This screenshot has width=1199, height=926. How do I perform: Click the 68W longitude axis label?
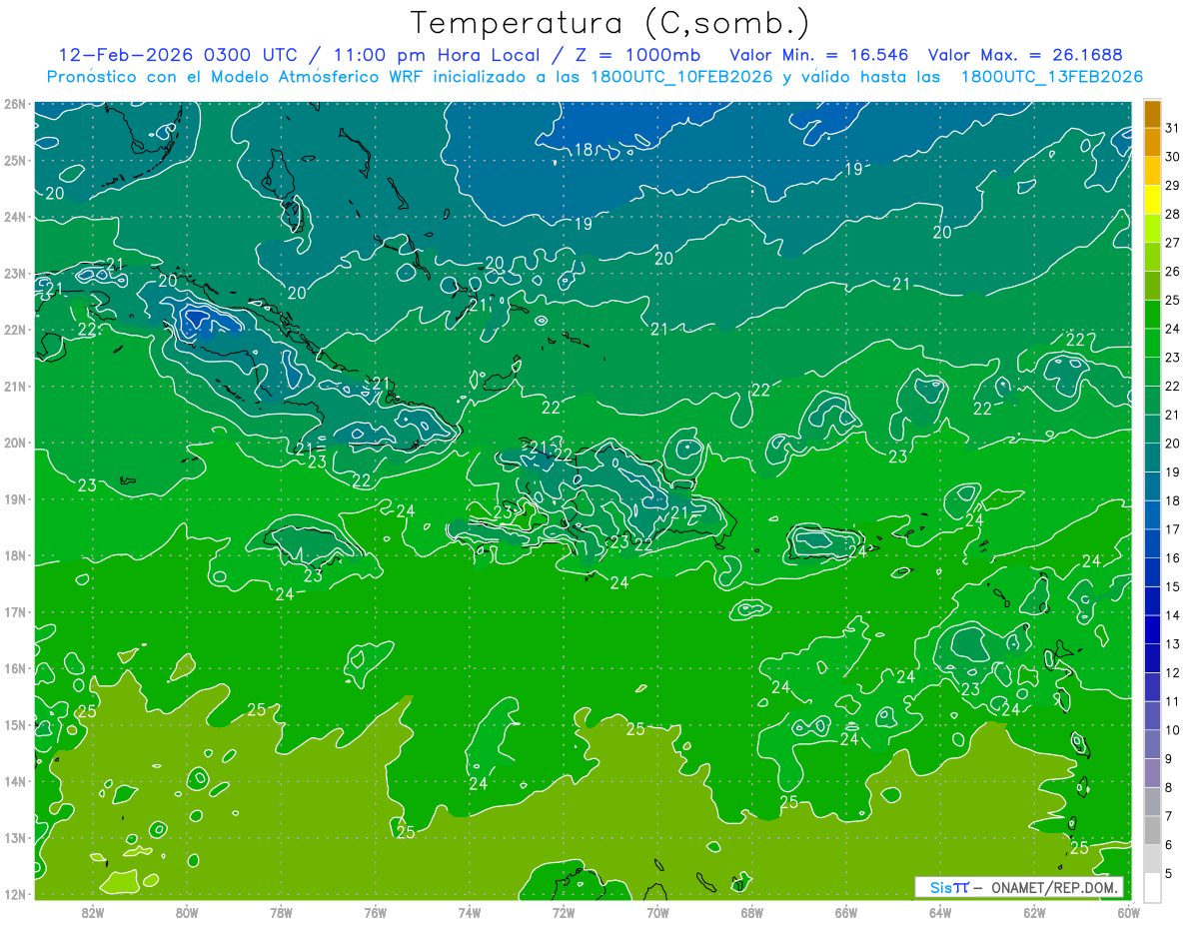[x=752, y=912]
